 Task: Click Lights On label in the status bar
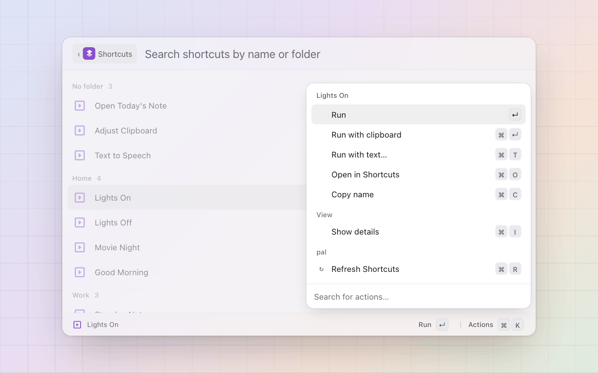(x=103, y=325)
